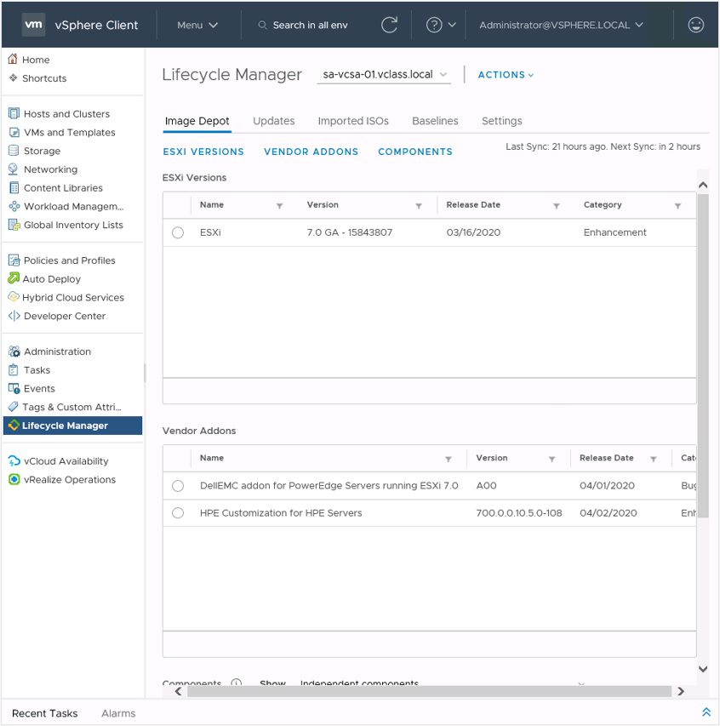Filter Vendor Addons by Release Date column
Image resolution: width=720 pixels, height=726 pixels.
(x=654, y=459)
